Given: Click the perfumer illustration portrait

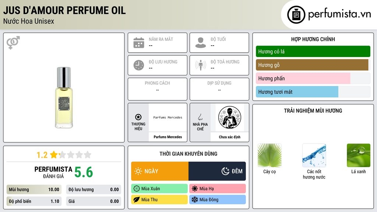Looking at the screenshot, I should [230, 117].
